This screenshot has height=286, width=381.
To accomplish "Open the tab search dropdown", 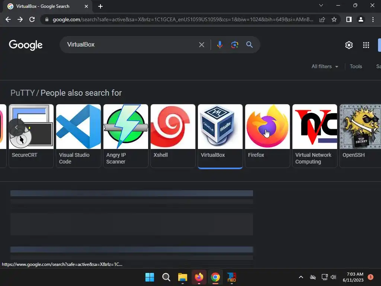I will point(321,5).
